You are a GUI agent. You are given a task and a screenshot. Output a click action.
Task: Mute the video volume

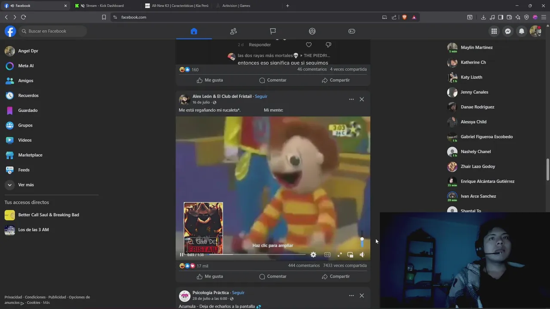pyautogui.click(x=362, y=255)
